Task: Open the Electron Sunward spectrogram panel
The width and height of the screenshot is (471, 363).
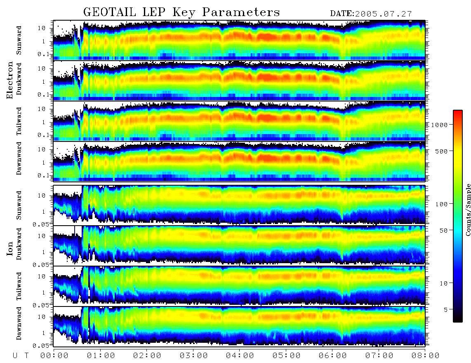Action: (239, 40)
